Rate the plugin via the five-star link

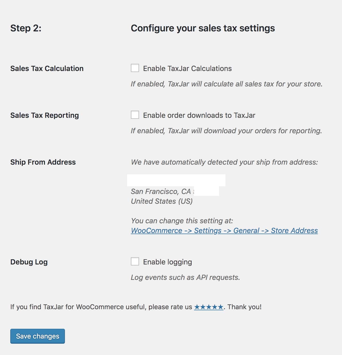(209, 307)
